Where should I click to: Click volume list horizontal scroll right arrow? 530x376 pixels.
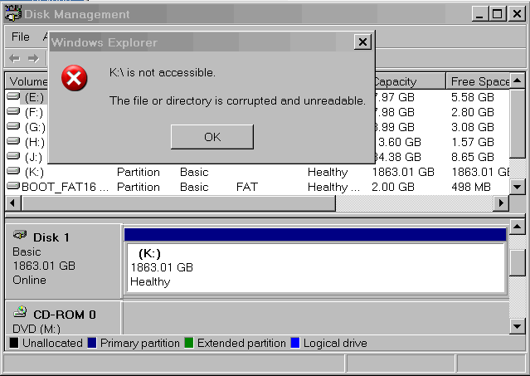(x=501, y=203)
